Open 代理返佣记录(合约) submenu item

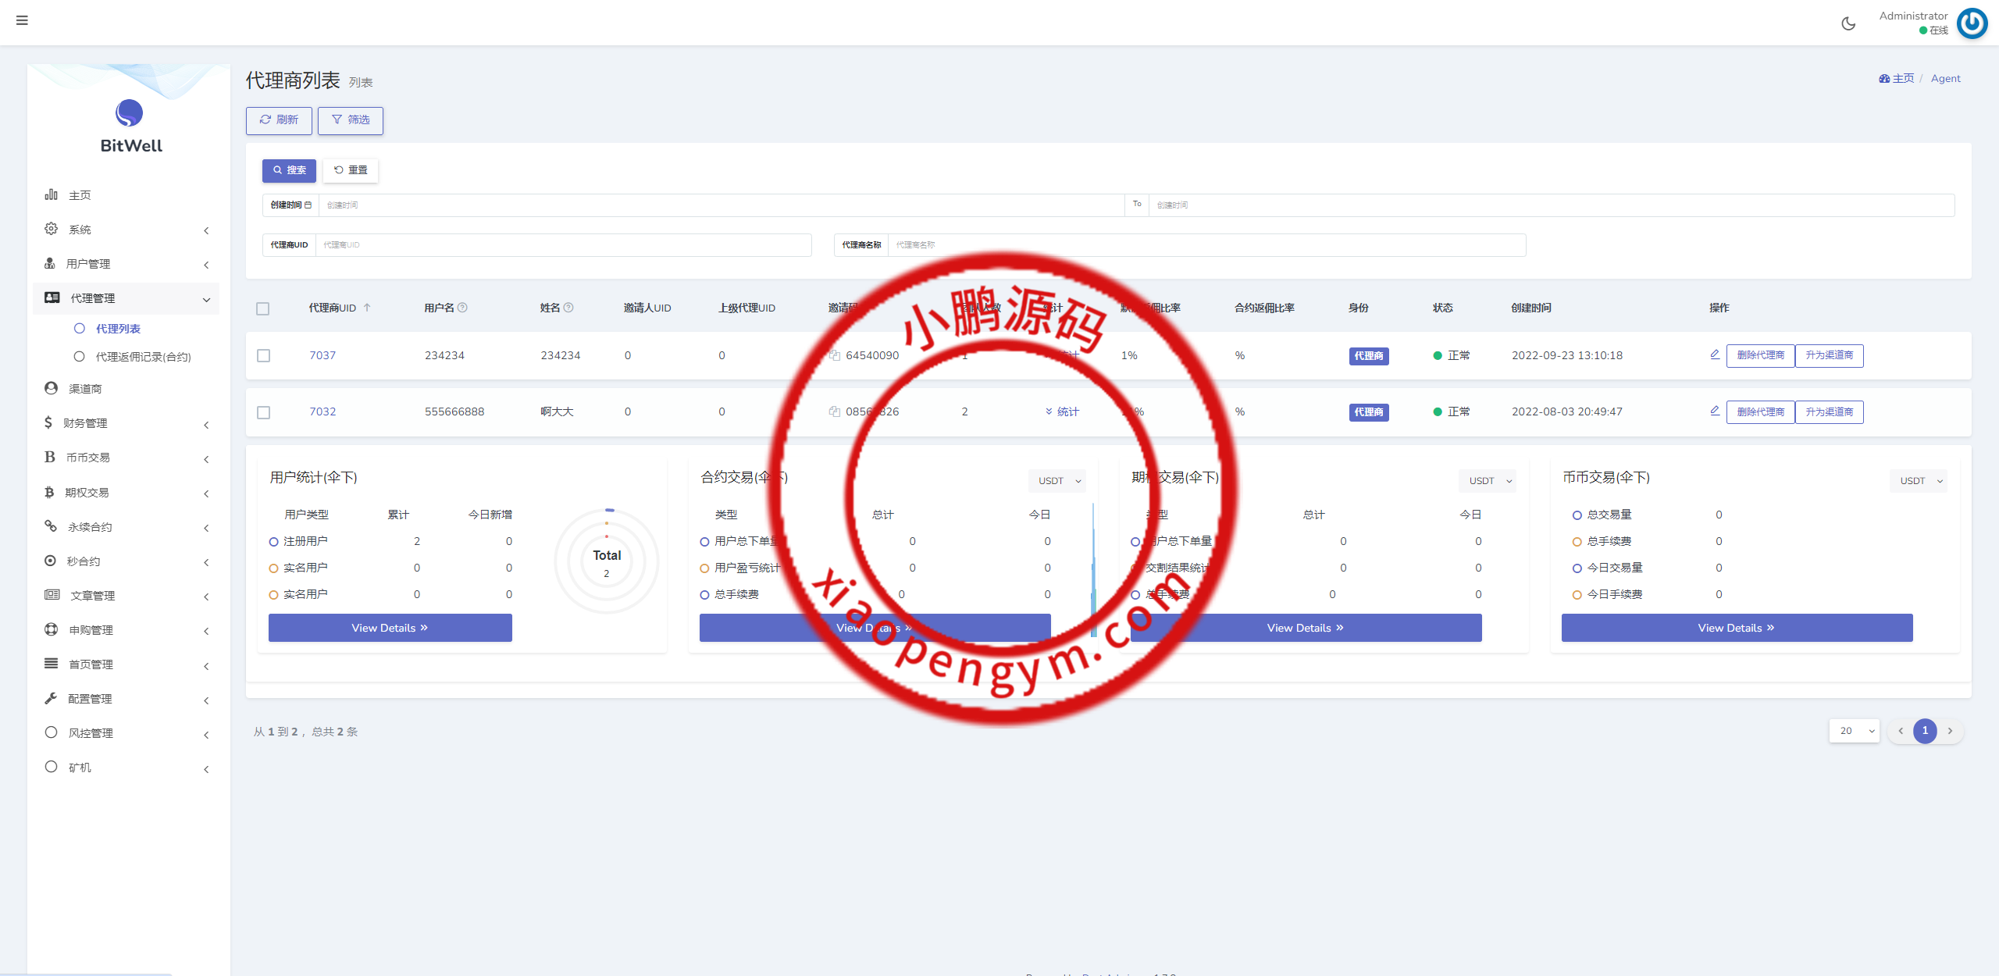[143, 357]
